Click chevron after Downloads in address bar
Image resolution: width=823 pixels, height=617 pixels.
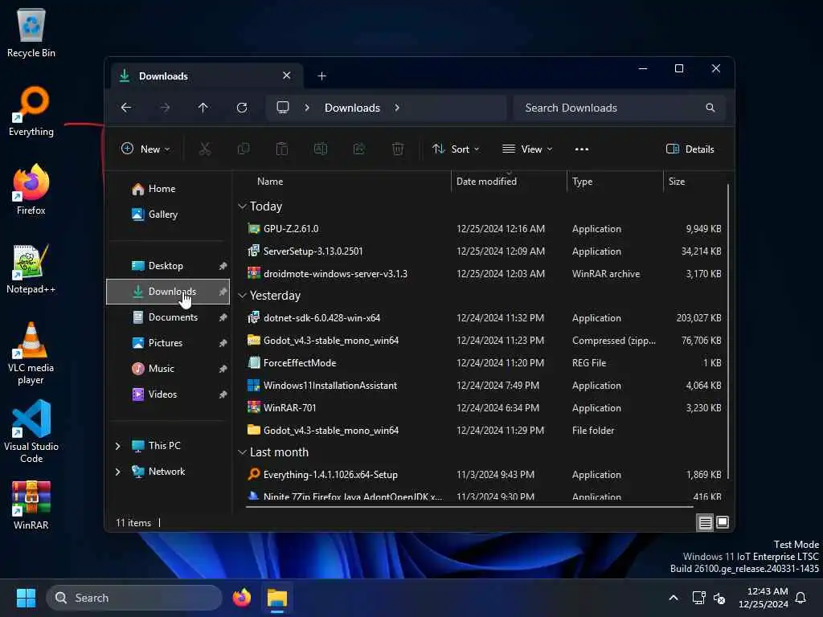397,108
